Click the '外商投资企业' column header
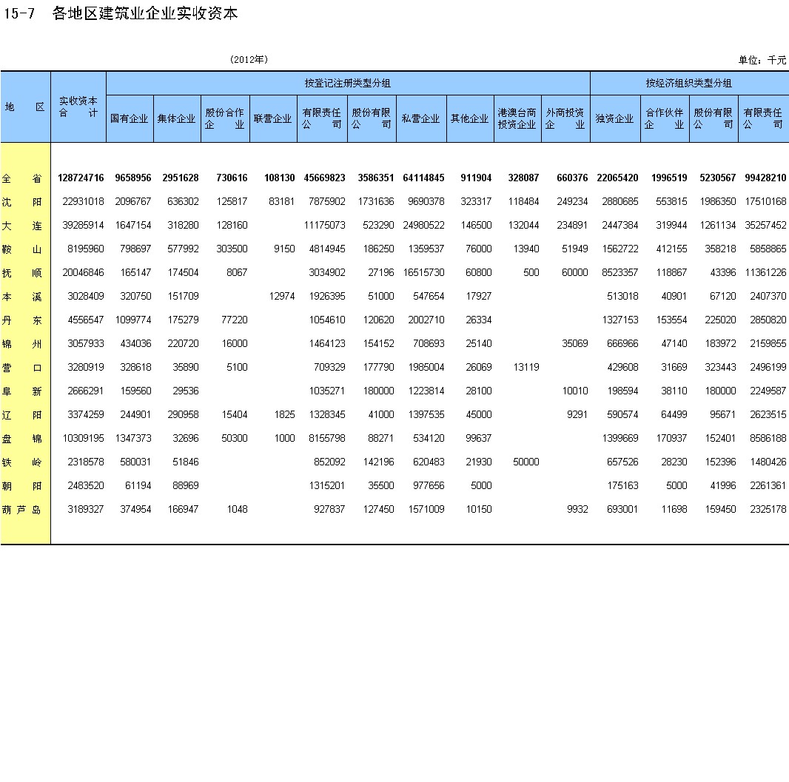 (565, 118)
